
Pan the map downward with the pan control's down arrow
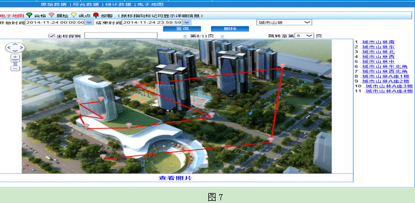pos(15,51)
